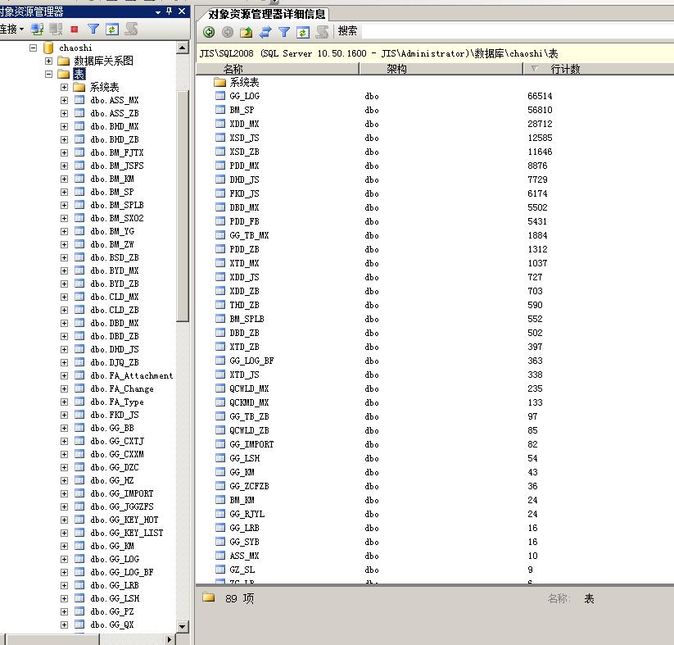Image resolution: width=674 pixels, height=645 pixels.
Task: Select dbo.BM_FJTX in the tree
Action: [117, 152]
